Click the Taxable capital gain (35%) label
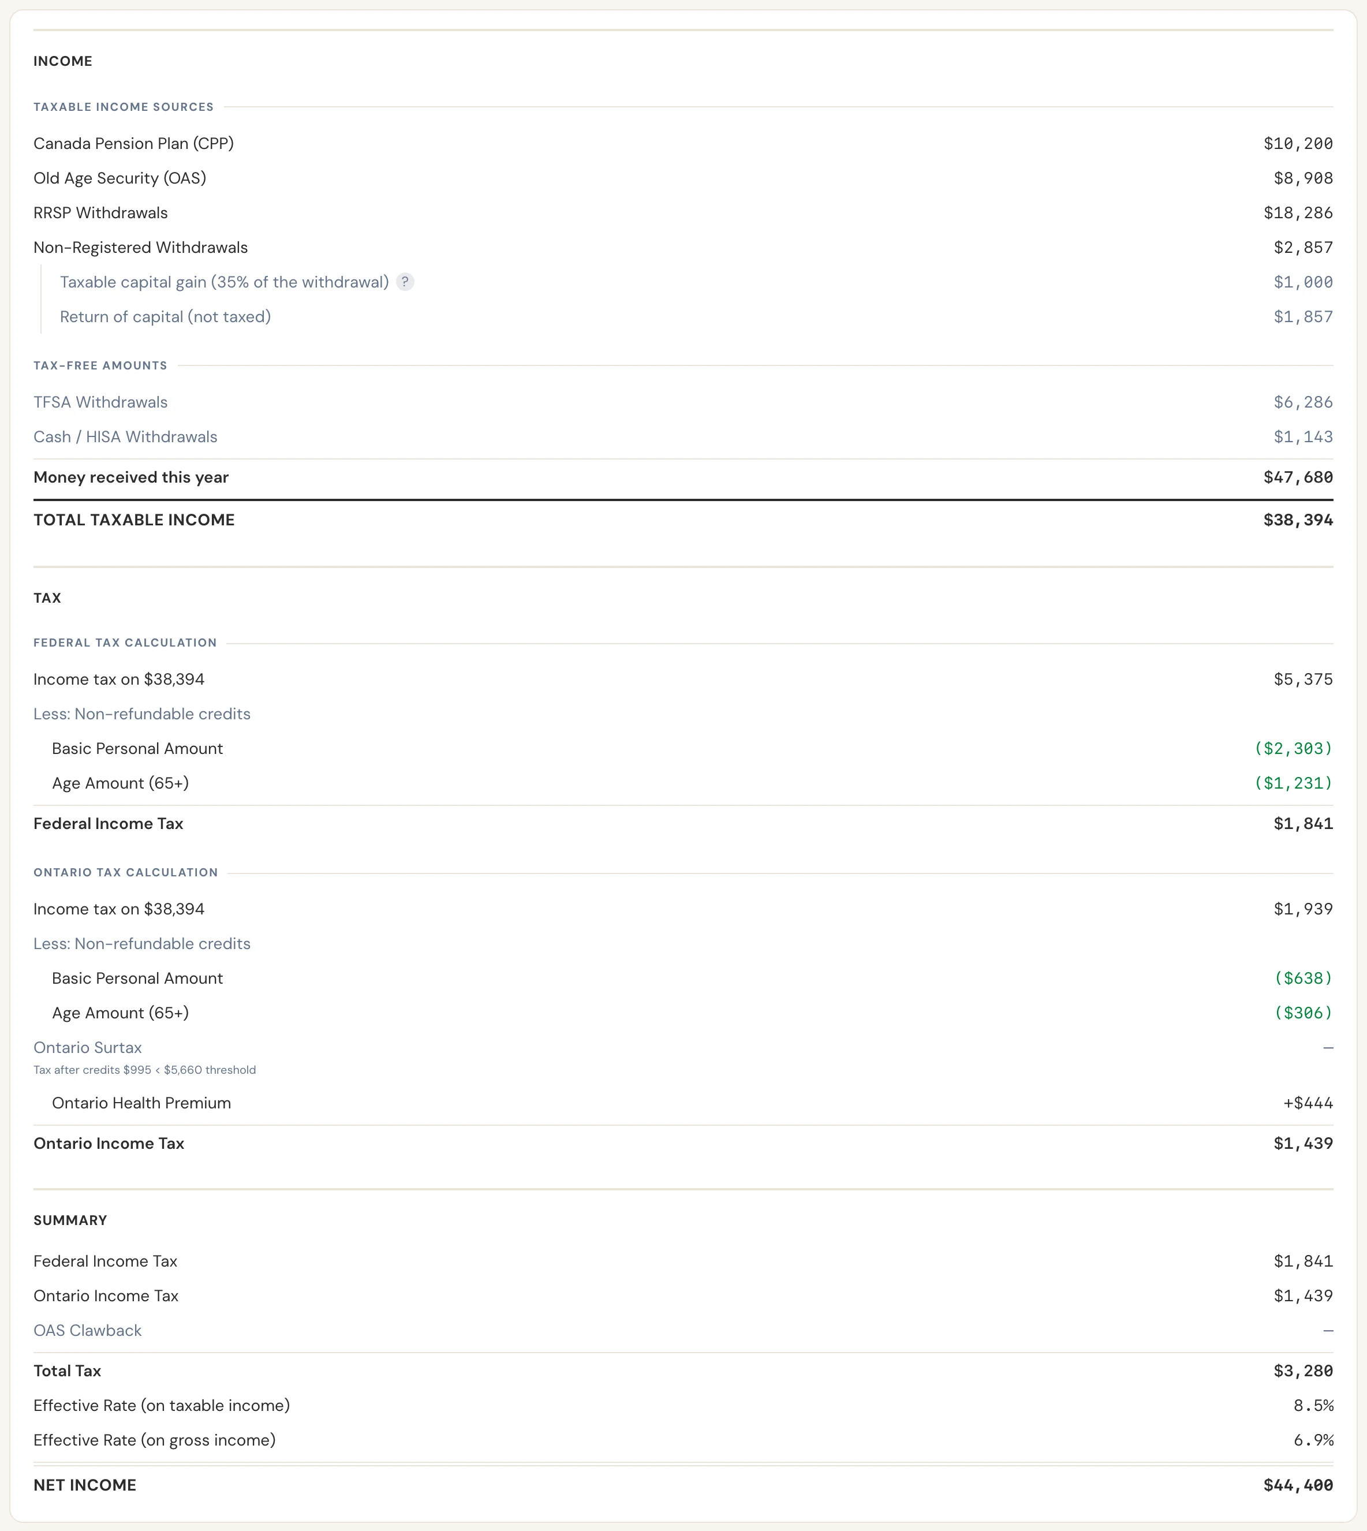The image size is (1367, 1531). pyautogui.click(x=225, y=282)
